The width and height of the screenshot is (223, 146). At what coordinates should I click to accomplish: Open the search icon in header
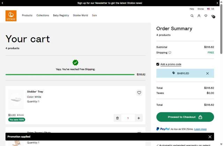[x=192, y=16]
